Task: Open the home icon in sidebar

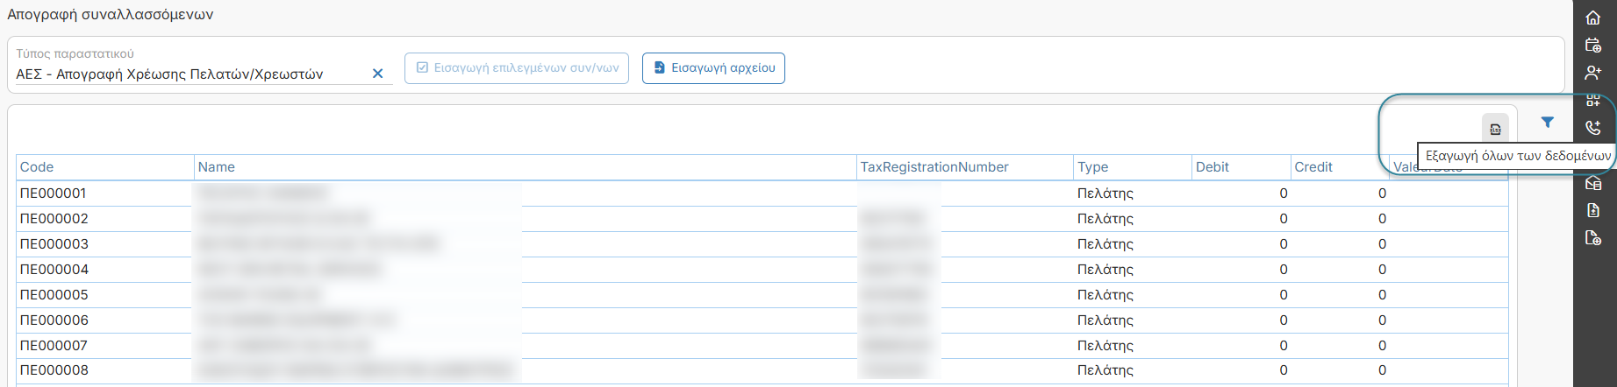Action: (x=1593, y=18)
